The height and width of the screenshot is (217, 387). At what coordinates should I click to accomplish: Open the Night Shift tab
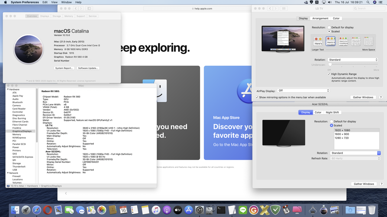[x=332, y=112]
